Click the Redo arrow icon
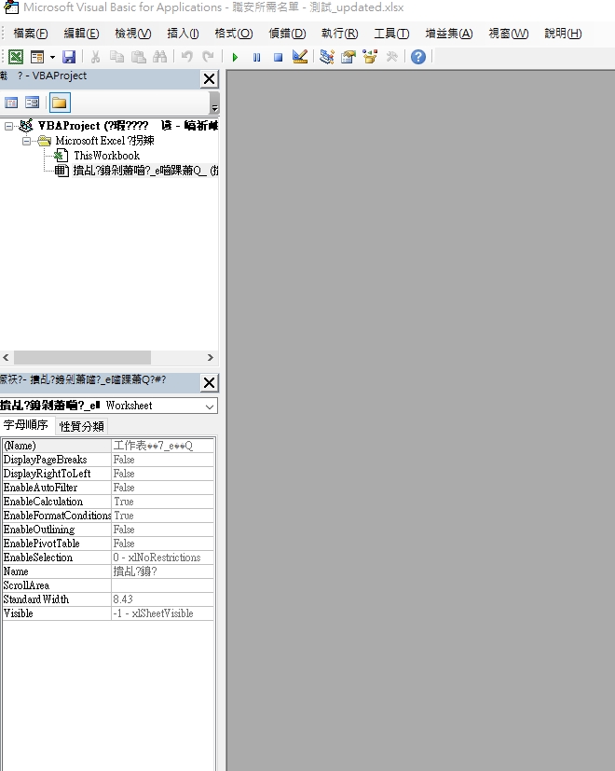615x771 pixels. (x=208, y=57)
